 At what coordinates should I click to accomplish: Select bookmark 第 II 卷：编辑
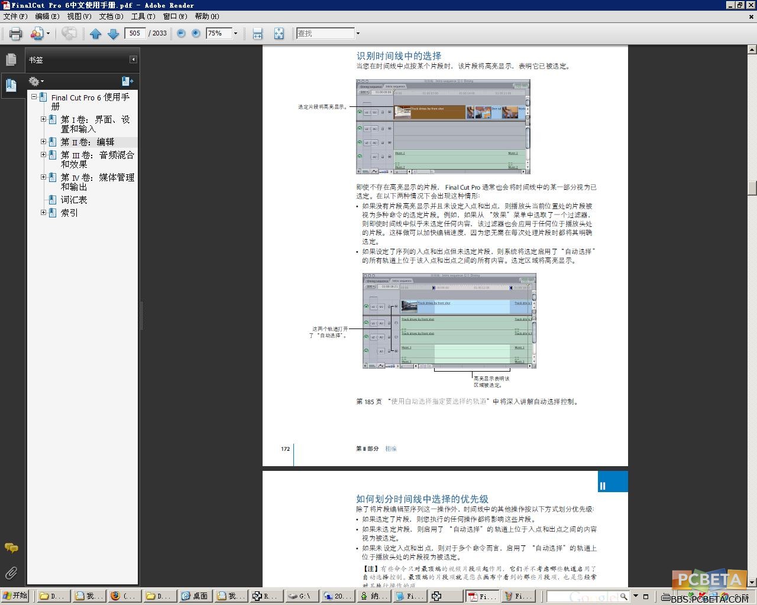[x=88, y=142]
